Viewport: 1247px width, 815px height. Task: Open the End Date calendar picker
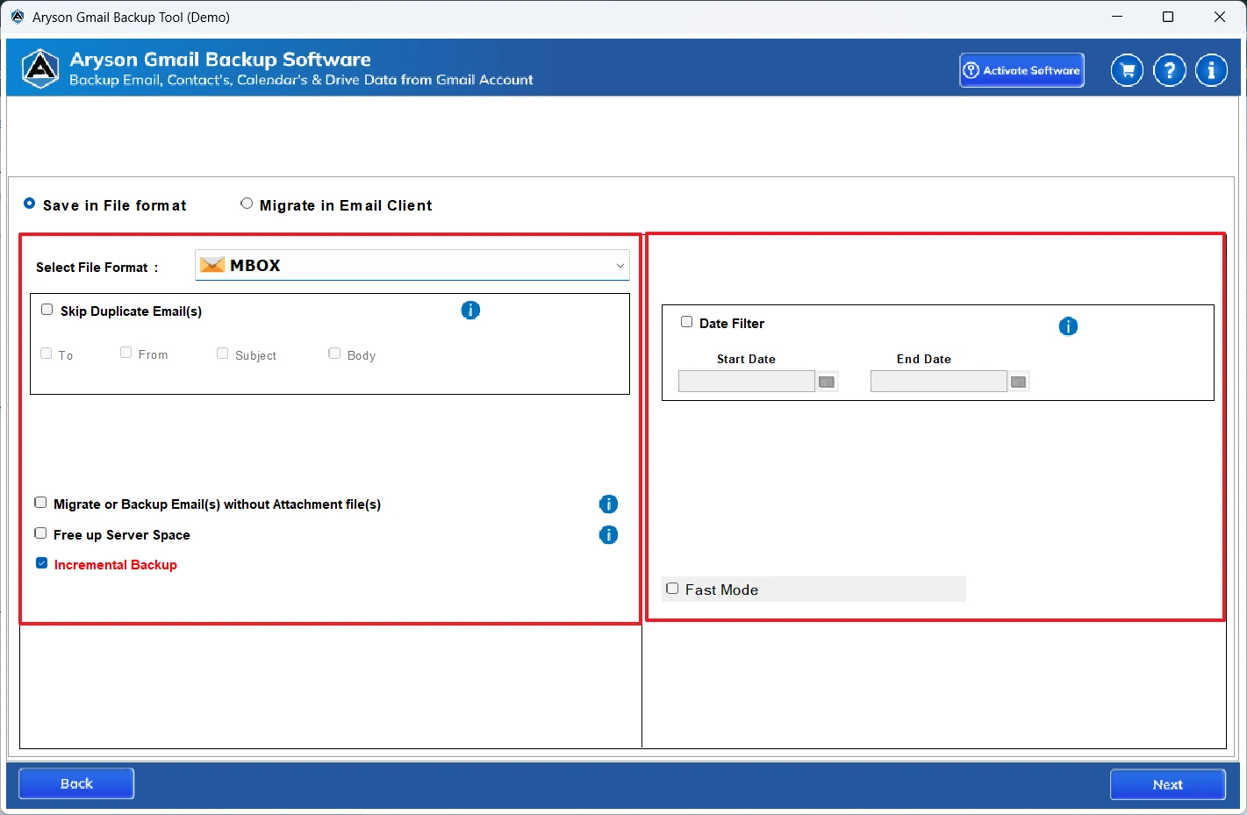1018,382
